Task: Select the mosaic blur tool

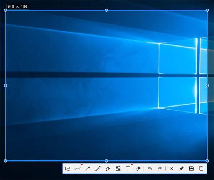Action: (118, 169)
